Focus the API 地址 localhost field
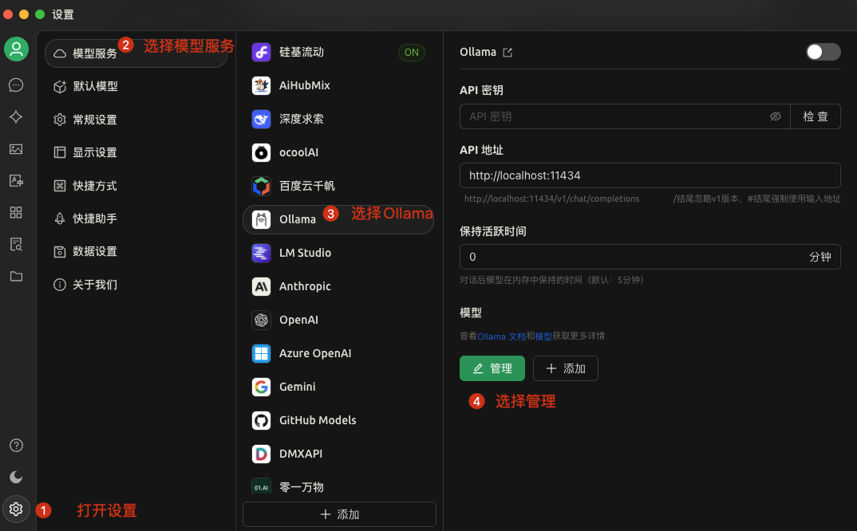This screenshot has height=531, width=857. (650, 175)
